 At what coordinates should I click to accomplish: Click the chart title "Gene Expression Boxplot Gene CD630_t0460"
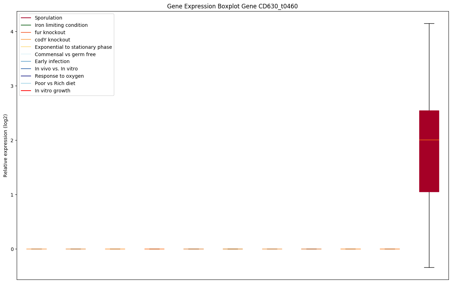(232, 6)
